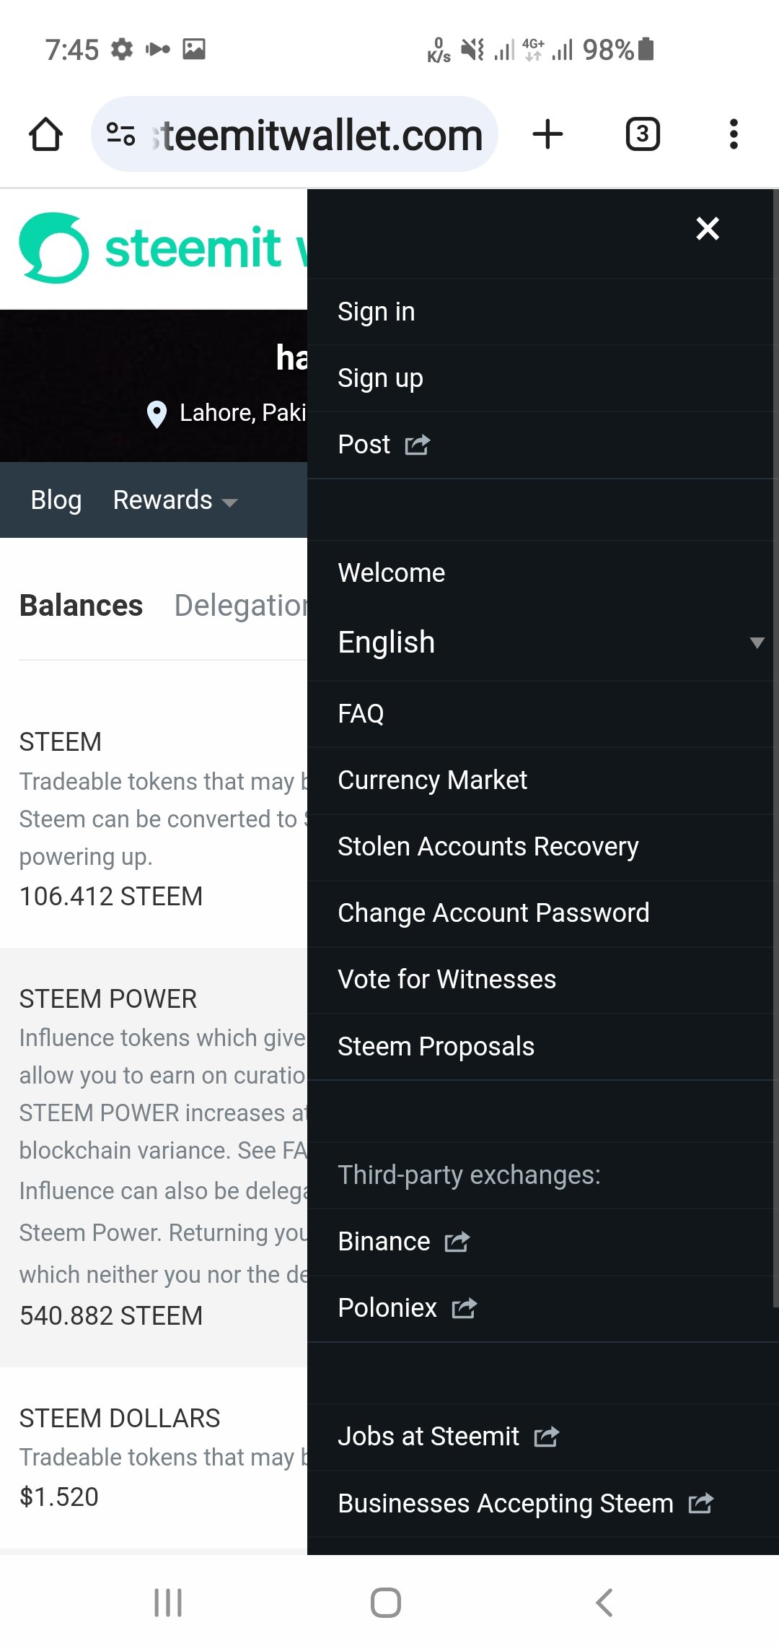The width and height of the screenshot is (779, 1646).
Task: Select the Blog tab
Action: [x=56, y=500]
